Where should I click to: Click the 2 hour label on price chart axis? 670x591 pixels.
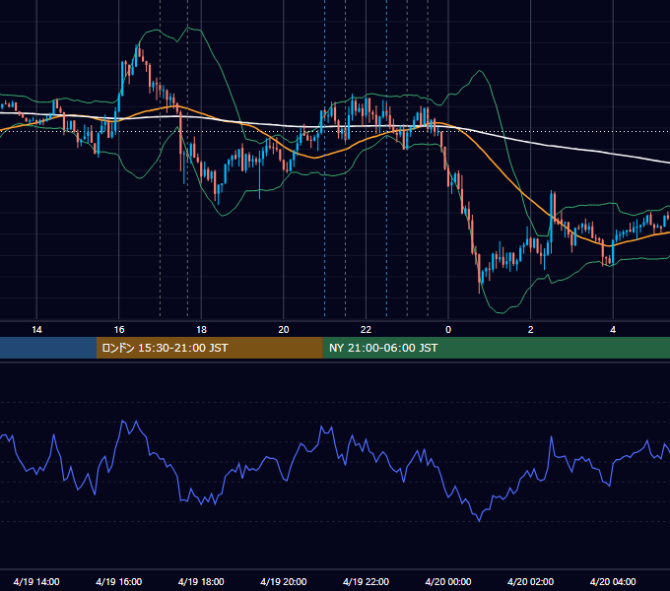tap(531, 330)
